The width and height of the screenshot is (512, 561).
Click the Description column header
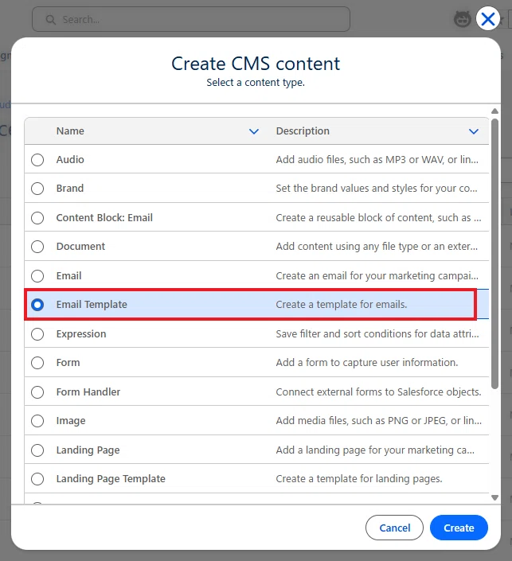303,131
